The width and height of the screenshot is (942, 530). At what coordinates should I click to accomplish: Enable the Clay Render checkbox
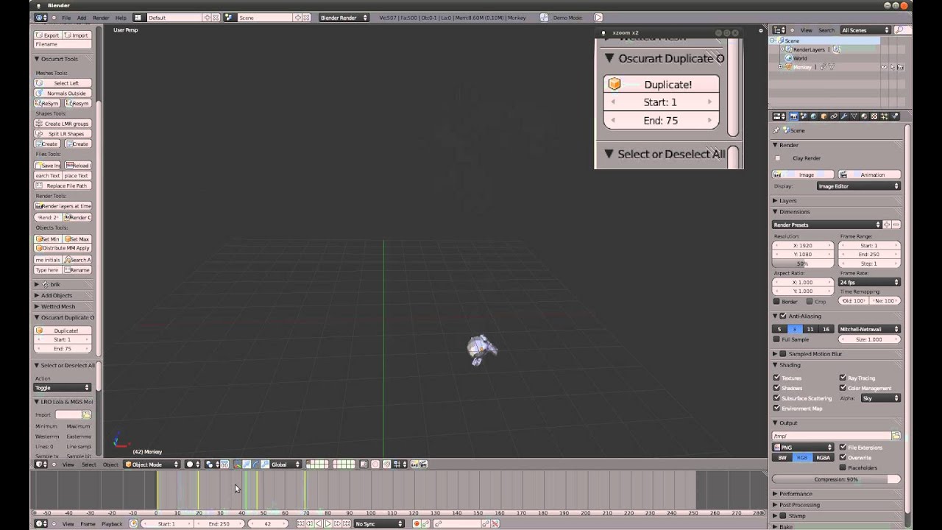pos(777,158)
